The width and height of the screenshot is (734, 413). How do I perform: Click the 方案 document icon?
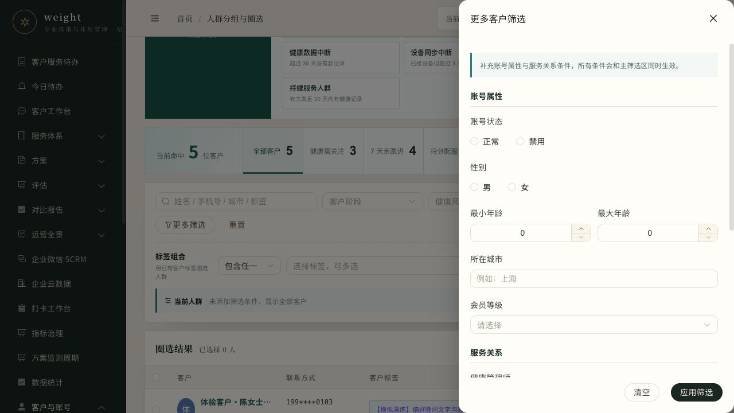pos(22,160)
